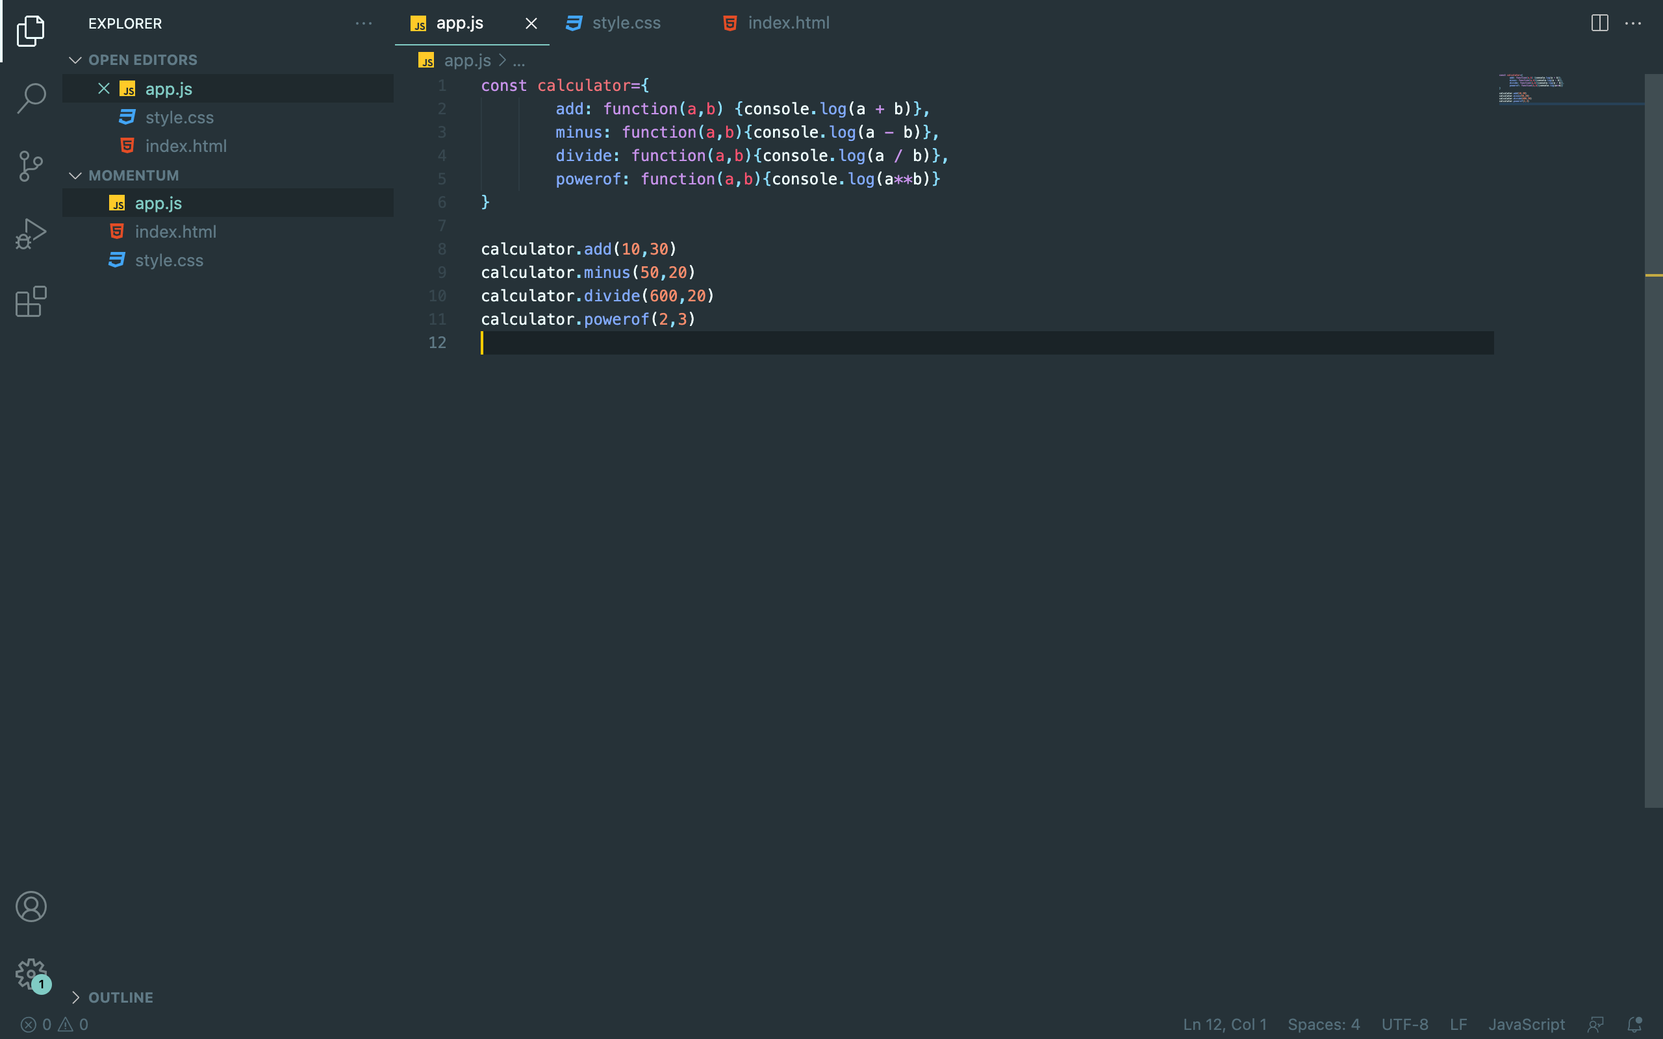Close app.js in Open Editors list
1663x1039 pixels.
(104, 89)
